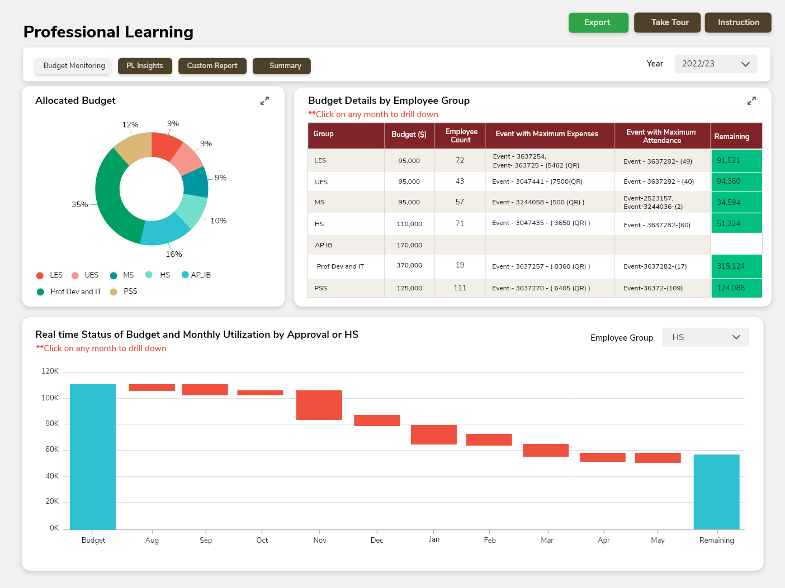Click remaining value 124,088
This screenshot has width=785, height=588.
pyautogui.click(x=736, y=288)
